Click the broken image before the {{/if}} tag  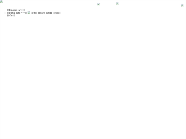tap(29, 13)
